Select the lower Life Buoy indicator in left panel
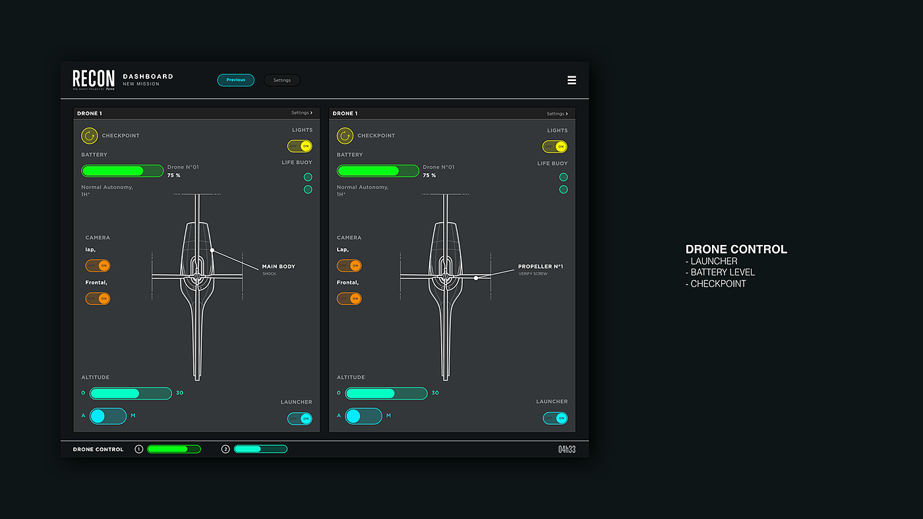 tap(308, 190)
